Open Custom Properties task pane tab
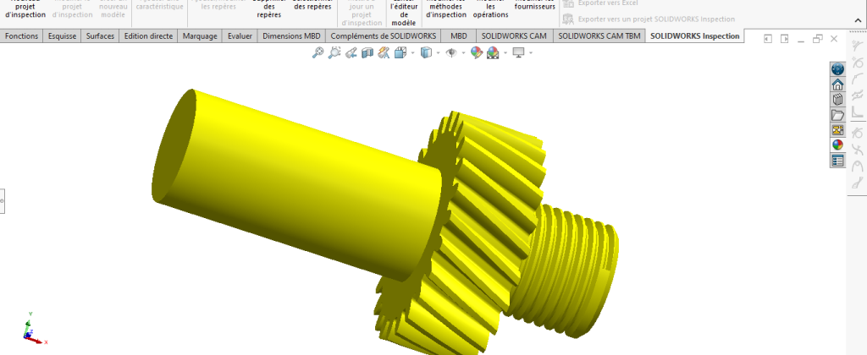This screenshot has height=355, width=867. tap(837, 161)
